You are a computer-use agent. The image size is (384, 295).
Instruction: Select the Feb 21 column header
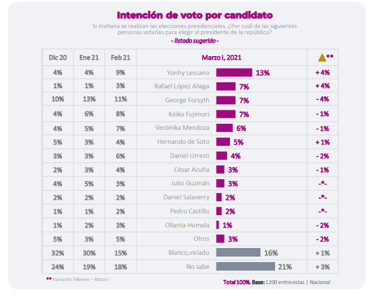(120, 58)
